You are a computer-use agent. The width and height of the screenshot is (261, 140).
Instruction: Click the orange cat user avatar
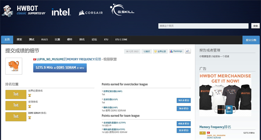(x=14, y=66)
